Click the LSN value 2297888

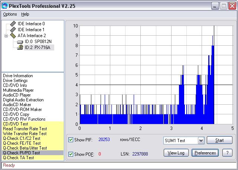pos(140,154)
